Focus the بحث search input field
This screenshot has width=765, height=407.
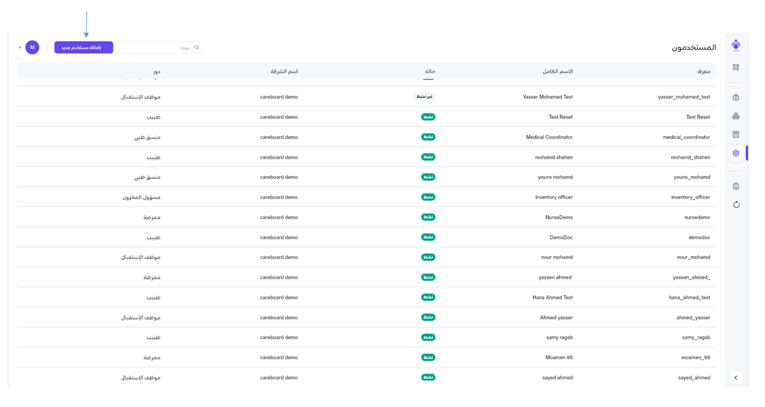(155, 48)
